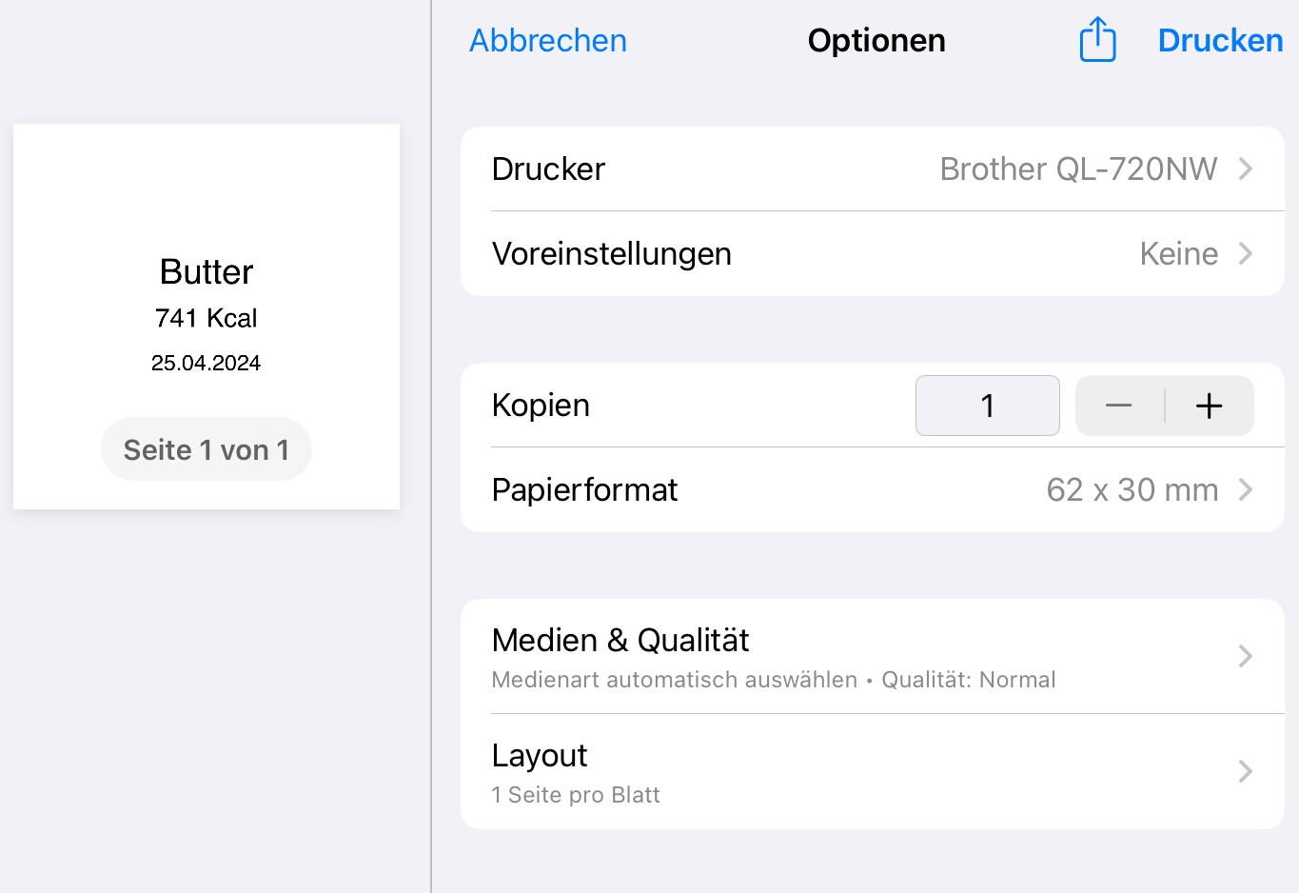1299x893 pixels.
Task: Click the Kopien number field
Action: [987, 406]
